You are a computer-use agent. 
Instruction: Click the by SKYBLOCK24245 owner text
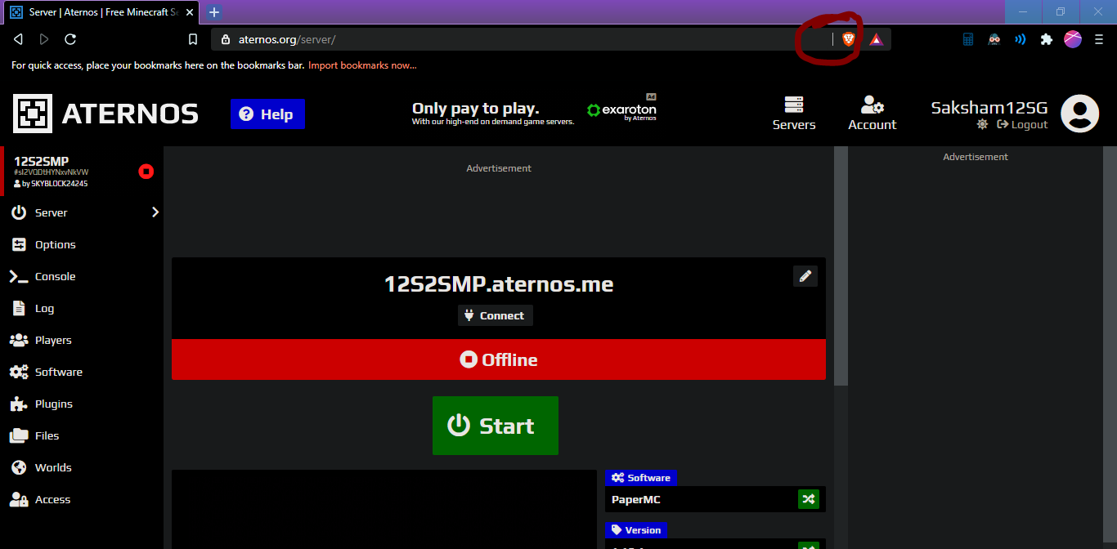click(51, 184)
